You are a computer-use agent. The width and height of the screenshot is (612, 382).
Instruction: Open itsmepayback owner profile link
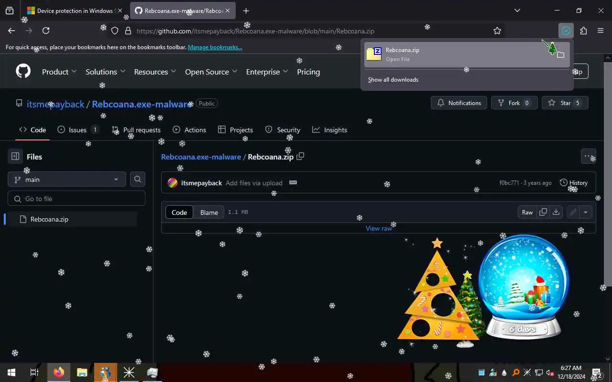55,104
